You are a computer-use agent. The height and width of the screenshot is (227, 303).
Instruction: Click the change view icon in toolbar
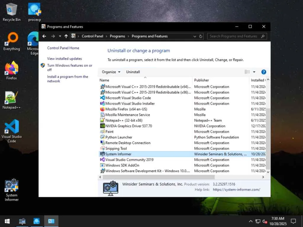point(247,72)
